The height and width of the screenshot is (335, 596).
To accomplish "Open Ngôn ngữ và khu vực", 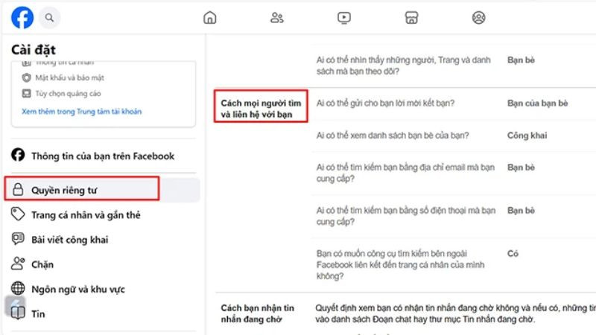I will click(x=78, y=290).
